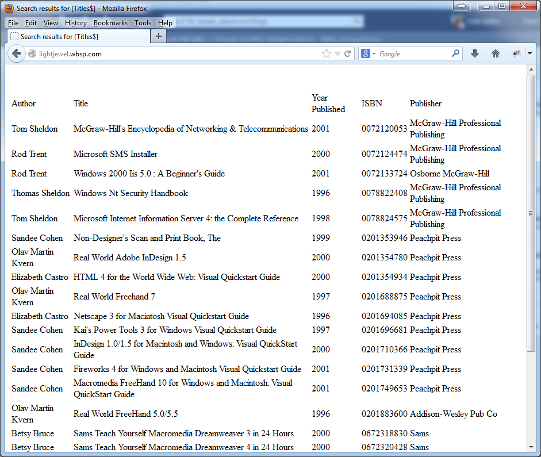The width and height of the screenshot is (541, 457).
Task: Click ISBN '0201354934'
Action: (x=385, y=277)
